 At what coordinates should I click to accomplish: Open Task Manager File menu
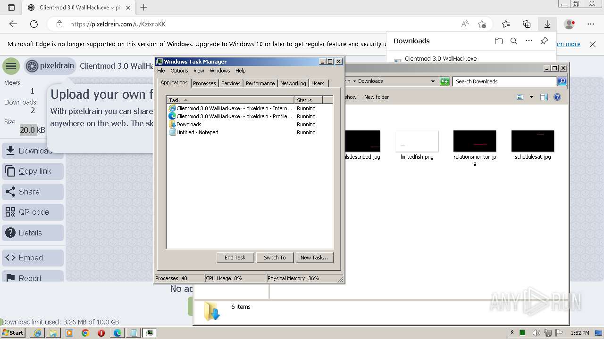click(x=161, y=71)
